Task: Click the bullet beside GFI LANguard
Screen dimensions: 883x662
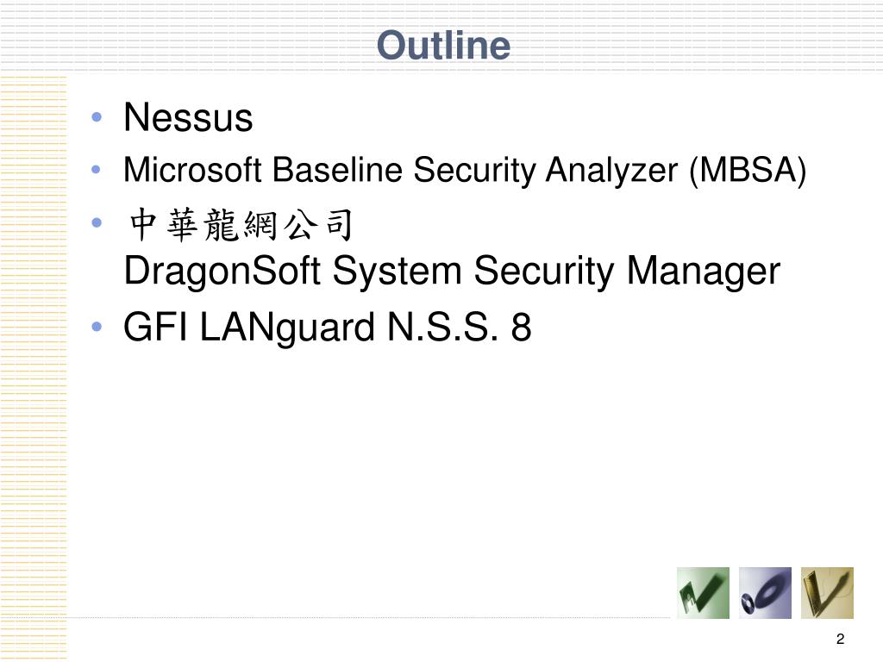Action: (x=97, y=326)
